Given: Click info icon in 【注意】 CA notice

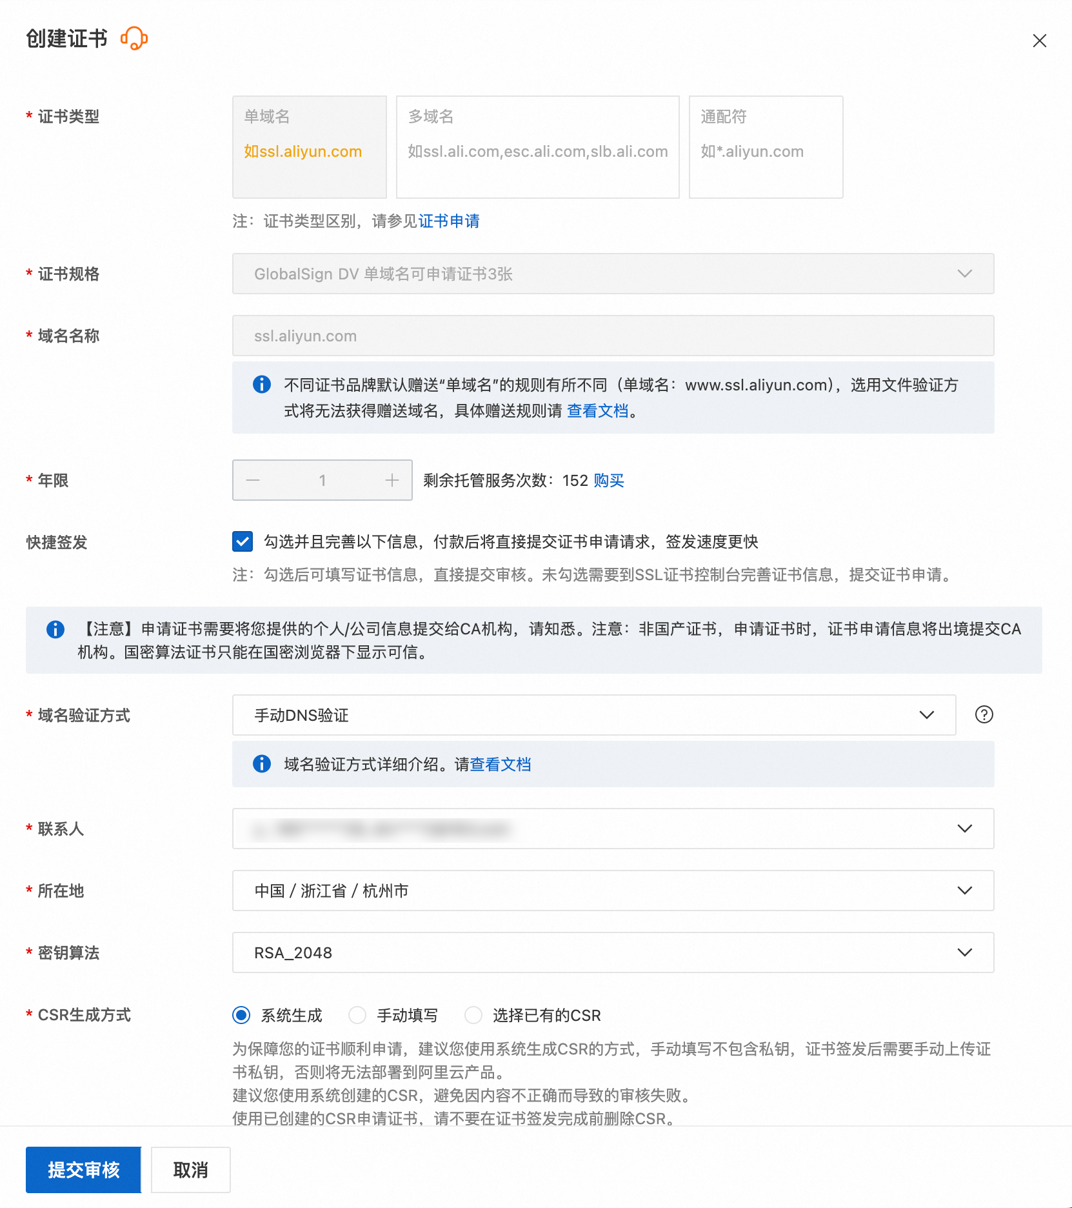Looking at the screenshot, I should 55,629.
